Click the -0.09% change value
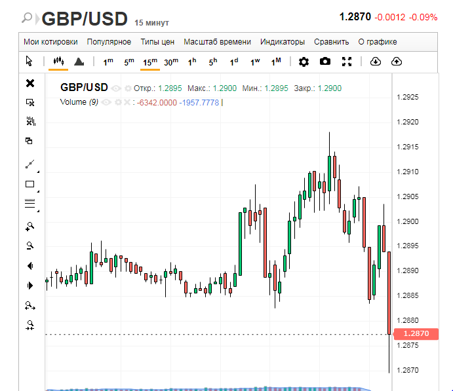453x391 pixels. point(423,17)
